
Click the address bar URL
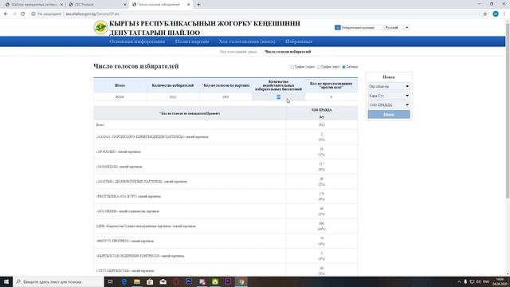point(92,14)
